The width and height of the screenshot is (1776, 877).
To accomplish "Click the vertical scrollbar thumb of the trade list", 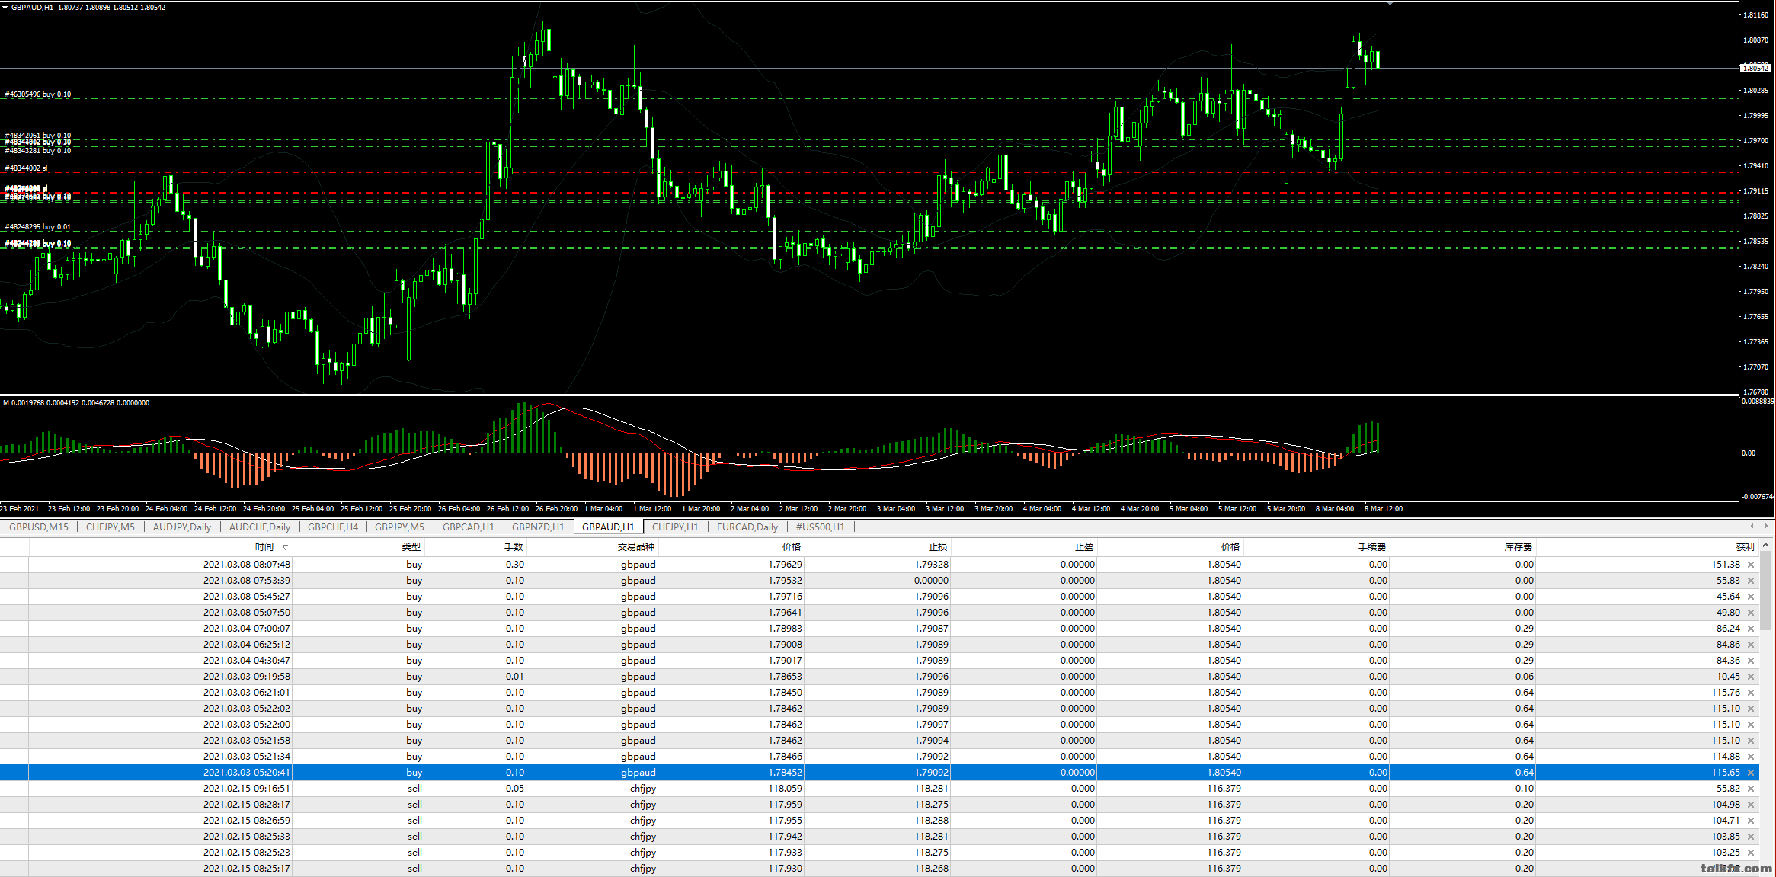I will point(1766,591).
